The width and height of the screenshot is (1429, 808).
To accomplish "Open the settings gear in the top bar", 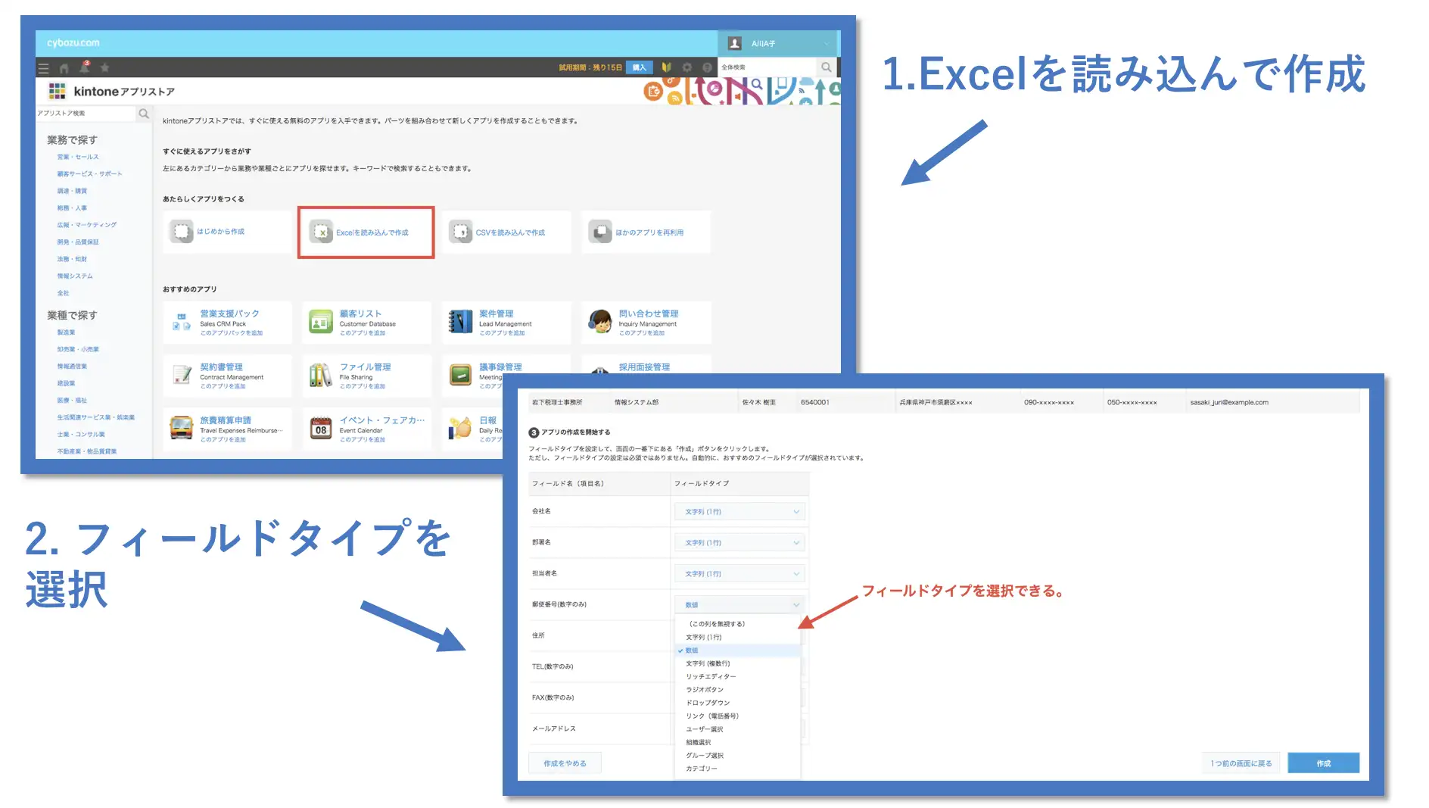I will [x=686, y=67].
